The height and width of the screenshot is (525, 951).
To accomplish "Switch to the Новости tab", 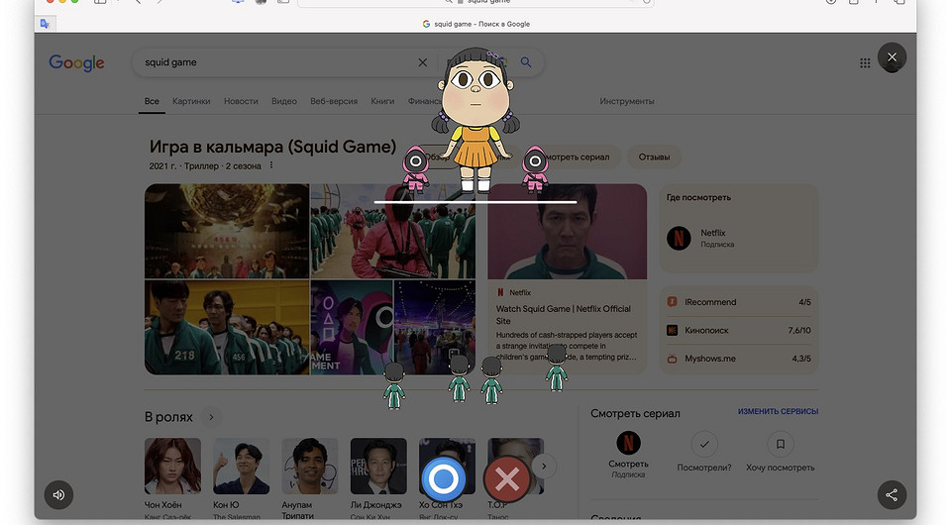I will [241, 101].
